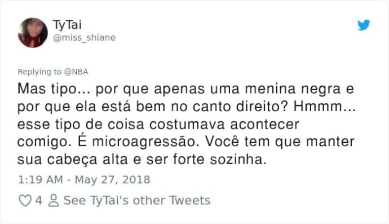This screenshot has height=224, width=389.
Task: Click the person silhouette icon
Action: tap(54, 200)
